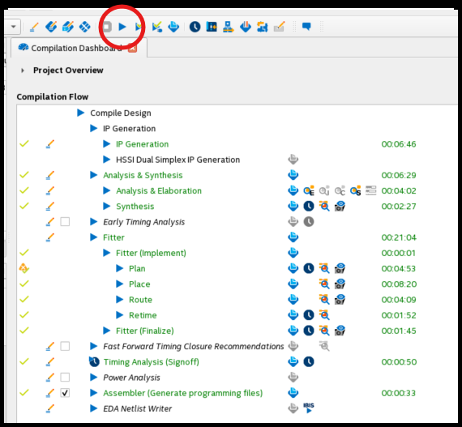
Task: Uncheck the Assembler (Generate programming files) checkbox
Action: coord(65,393)
